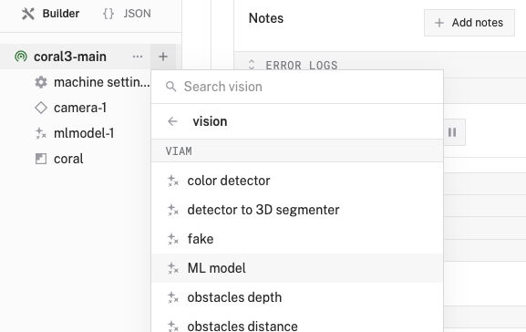This screenshot has width=526, height=332.
Task: Select the coral3-main machine part
Action: tap(70, 57)
